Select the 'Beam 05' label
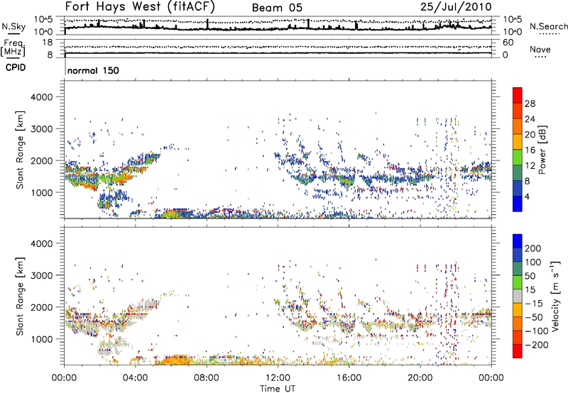This screenshot has width=568, height=393. click(277, 8)
